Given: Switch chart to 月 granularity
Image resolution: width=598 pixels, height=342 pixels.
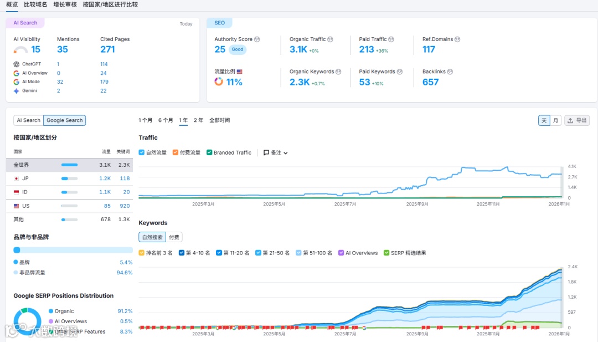Looking at the screenshot, I should coord(556,121).
